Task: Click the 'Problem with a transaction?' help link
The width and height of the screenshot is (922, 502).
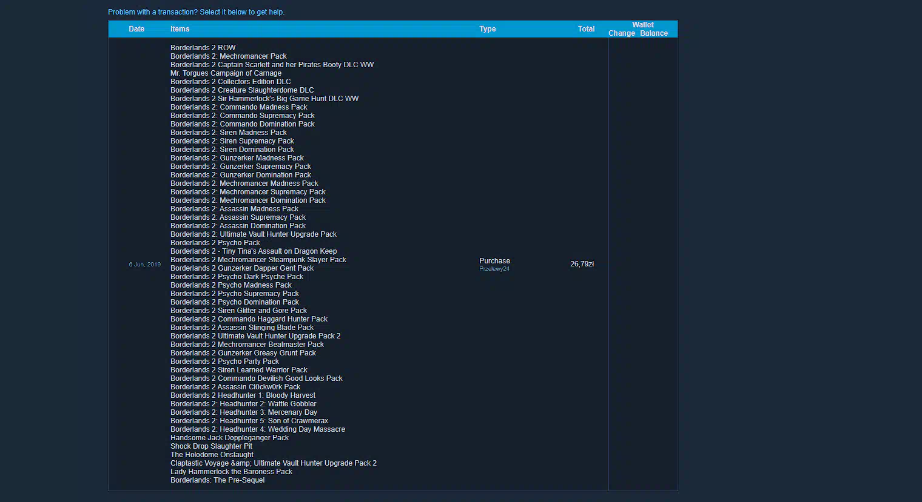Action: [x=196, y=12]
